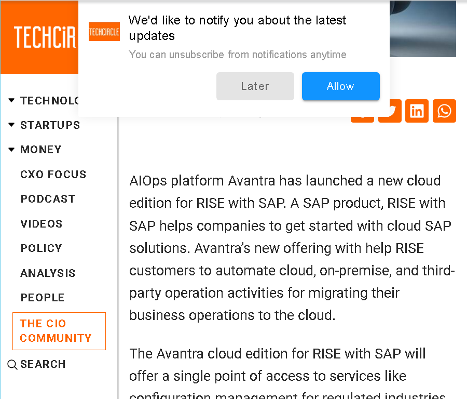Expand the Technology menu arrow
This screenshot has height=399, width=467.
coord(11,100)
